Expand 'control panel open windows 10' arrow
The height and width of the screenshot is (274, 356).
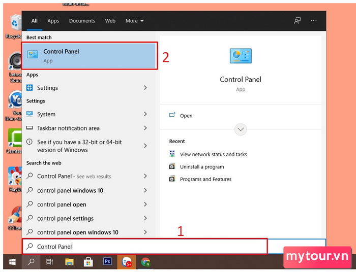145,232
